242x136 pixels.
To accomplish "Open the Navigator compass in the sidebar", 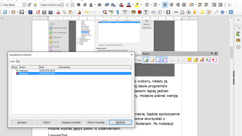I will click(x=238, y=47).
